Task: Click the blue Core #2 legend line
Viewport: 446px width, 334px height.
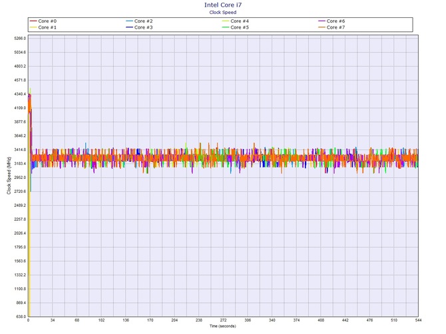Action: [x=129, y=21]
